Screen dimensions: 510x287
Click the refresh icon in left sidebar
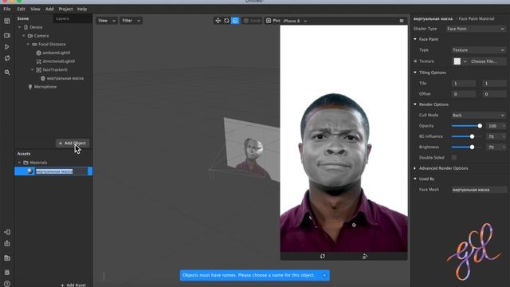(x=7, y=58)
